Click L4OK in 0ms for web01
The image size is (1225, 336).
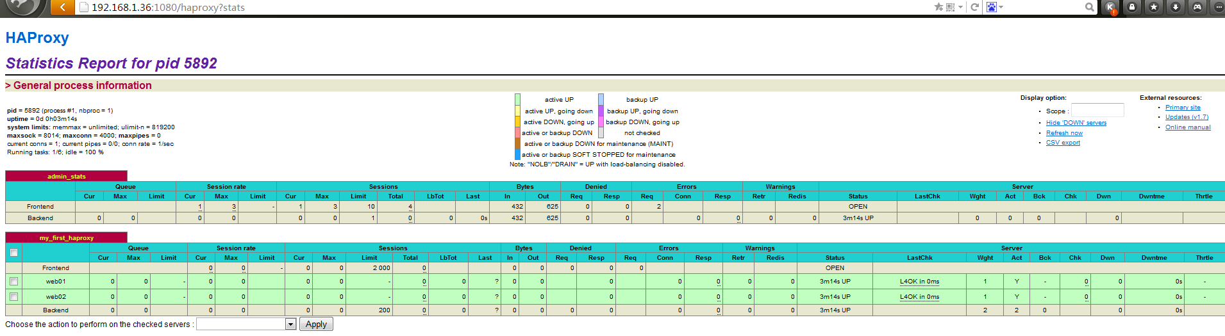click(x=919, y=282)
